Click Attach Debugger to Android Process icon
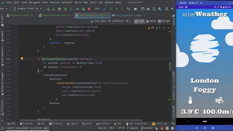 (83, 9)
